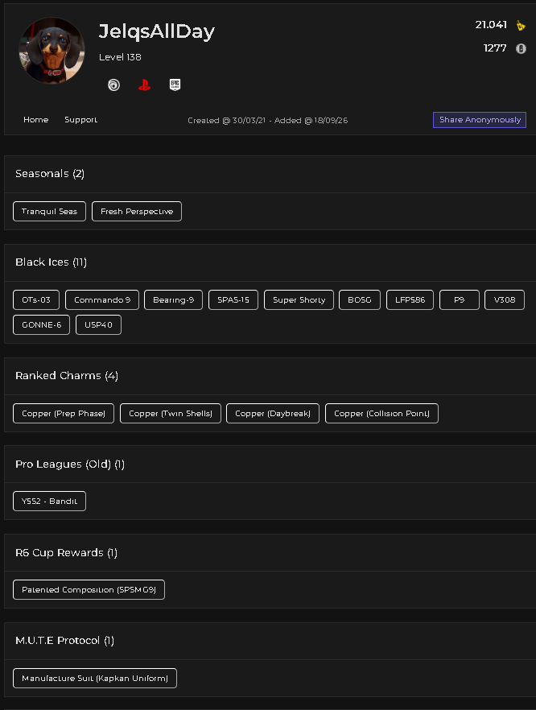Click the Black Ices (11) section header
The image size is (536, 710).
coord(51,262)
